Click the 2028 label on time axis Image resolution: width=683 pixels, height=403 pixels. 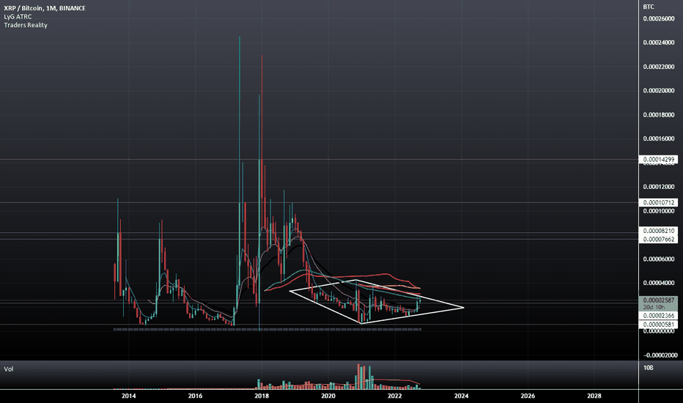(x=594, y=396)
